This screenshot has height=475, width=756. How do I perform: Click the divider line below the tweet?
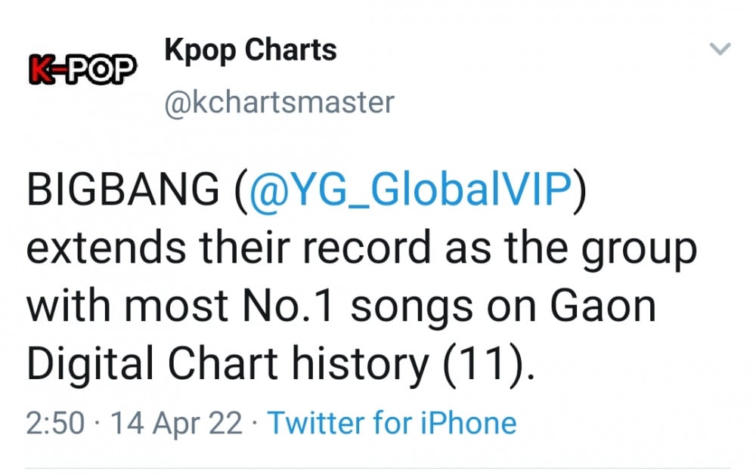point(378,467)
